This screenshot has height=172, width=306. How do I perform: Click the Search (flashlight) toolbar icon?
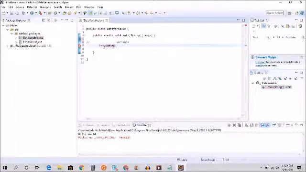coord(76,13)
